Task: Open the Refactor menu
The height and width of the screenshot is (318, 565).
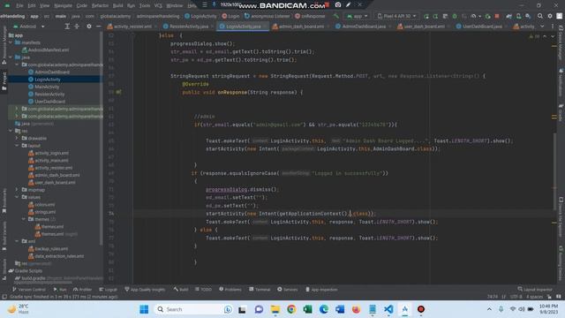Action: (x=100, y=5)
